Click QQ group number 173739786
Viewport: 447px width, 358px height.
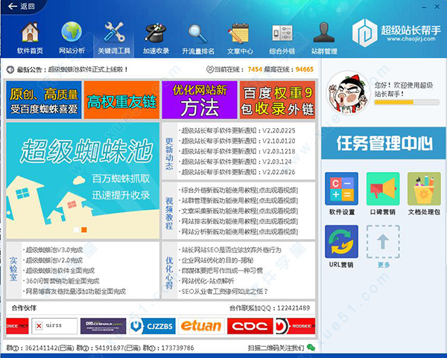[177, 348]
